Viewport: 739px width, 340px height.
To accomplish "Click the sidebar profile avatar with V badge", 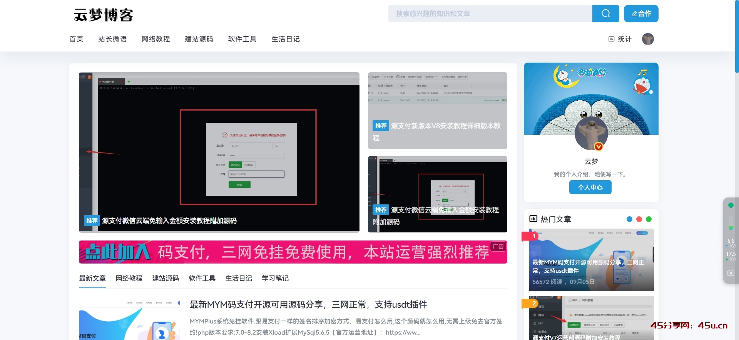I will pos(591,133).
